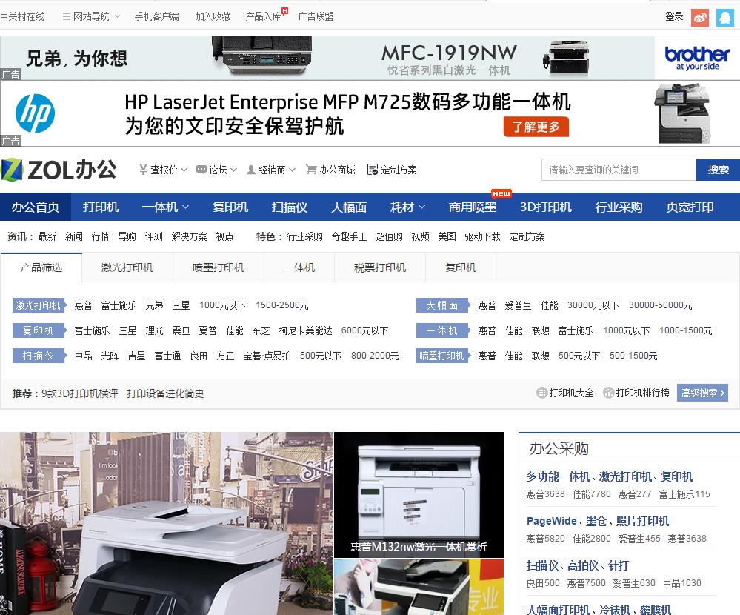Open 扫描仪 in main navigation

[x=290, y=207]
